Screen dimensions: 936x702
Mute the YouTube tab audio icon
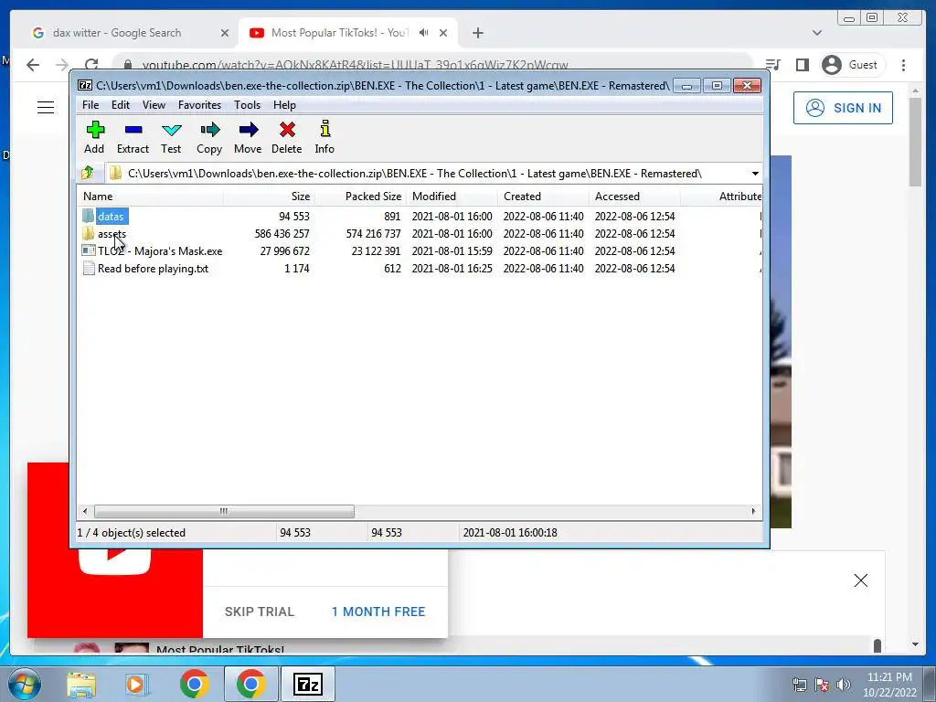pos(424,33)
